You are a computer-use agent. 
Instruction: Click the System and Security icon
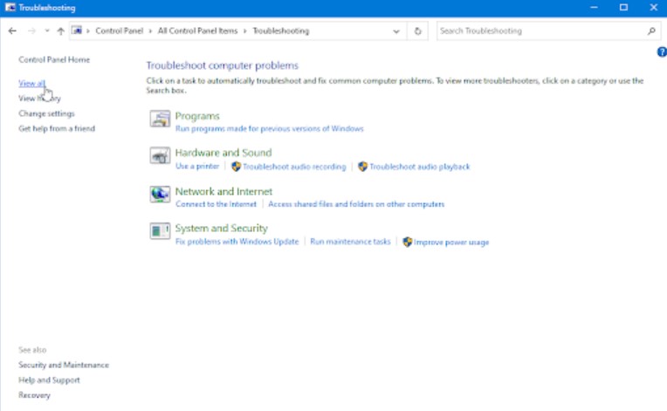(x=160, y=230)
